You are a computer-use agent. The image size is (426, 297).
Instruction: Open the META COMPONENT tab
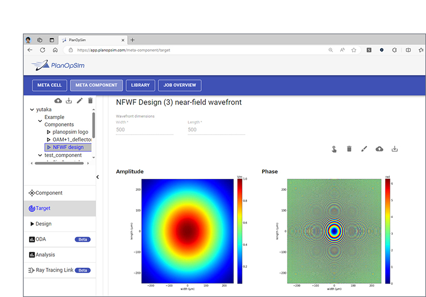pos(97,85)
